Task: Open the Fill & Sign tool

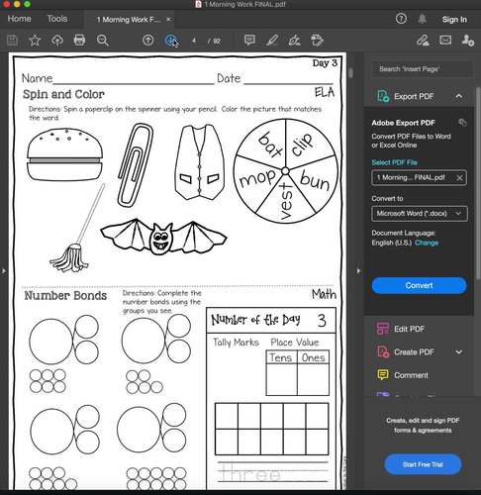Action: pyautogui.click(x=294, y=41)
